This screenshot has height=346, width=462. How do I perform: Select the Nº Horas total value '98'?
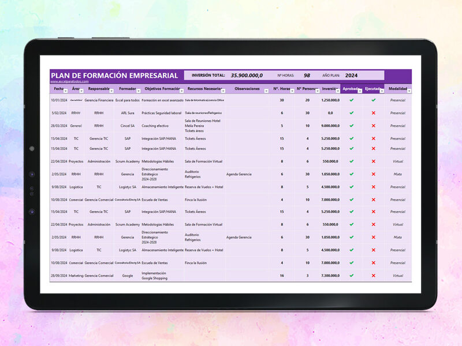307,76
